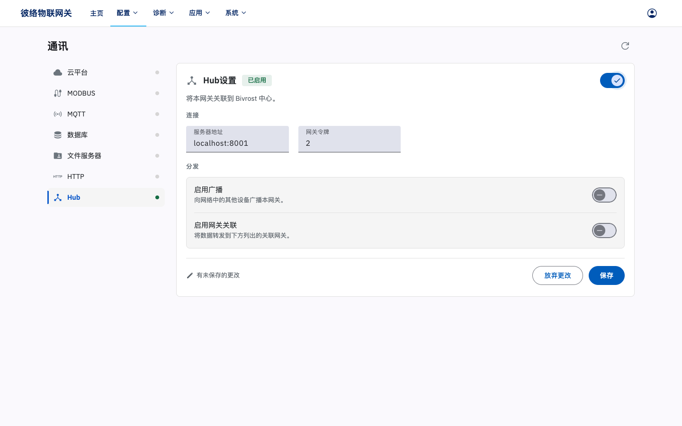Click the 放弃更改 button

pyautogui.click(x=557, y=275)
